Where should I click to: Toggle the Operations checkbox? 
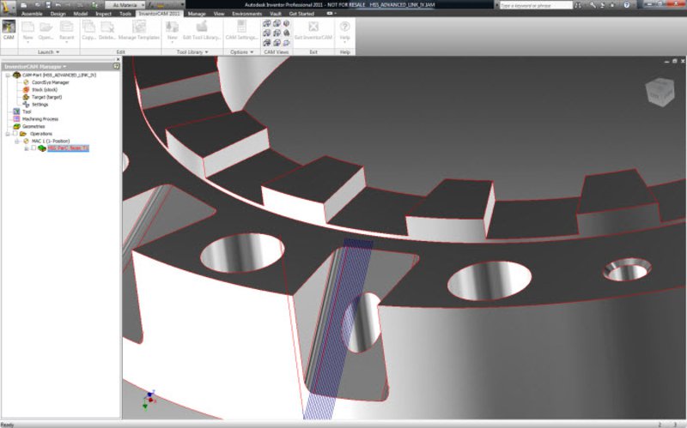point(15,134)
